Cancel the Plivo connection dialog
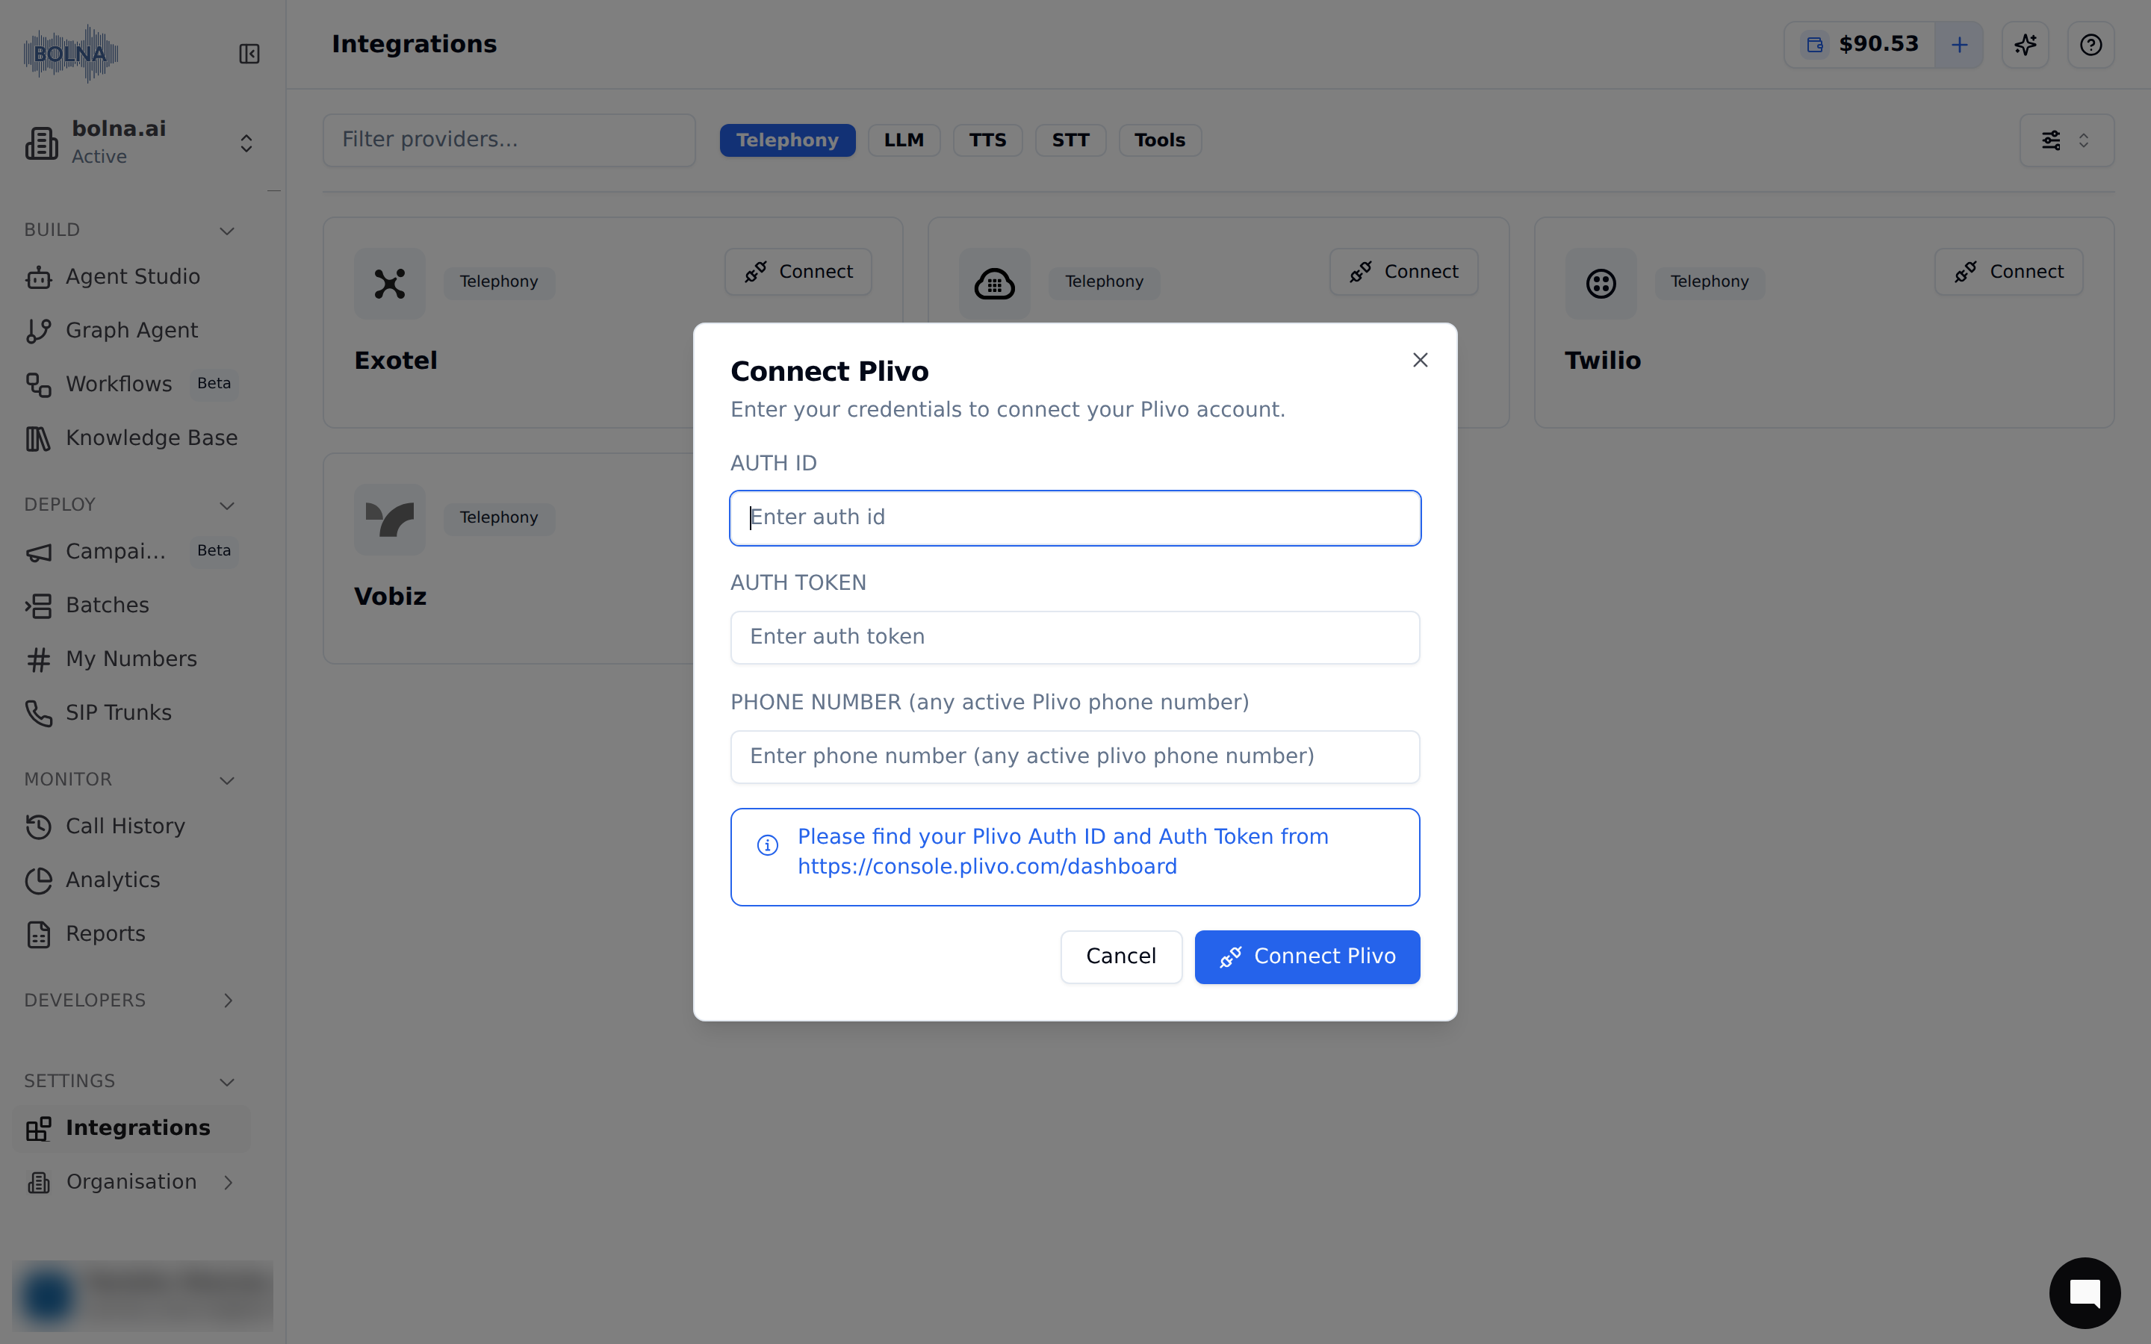This screenshot has width=2151, height=1344. point(1121,956)
